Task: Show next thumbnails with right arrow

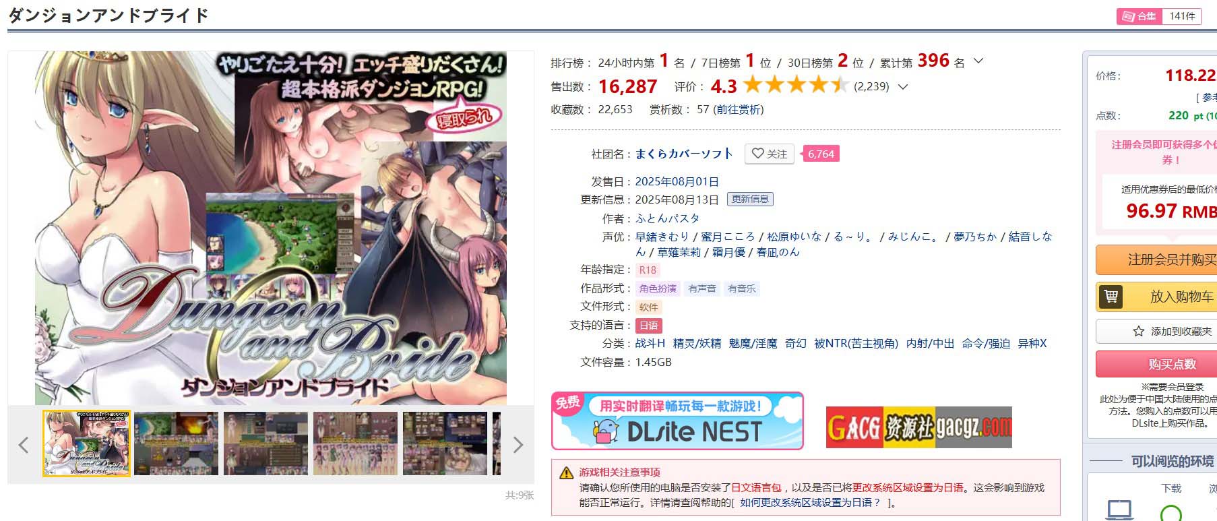Action: [518, 445]
